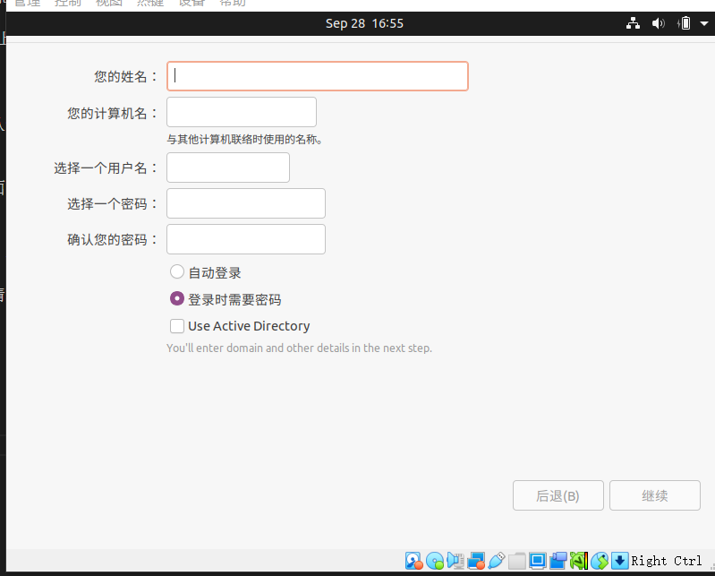Click the volume speaker icon in top bar
The height and width of the screenshot is (576, 715).
click(x=658, y=23)
